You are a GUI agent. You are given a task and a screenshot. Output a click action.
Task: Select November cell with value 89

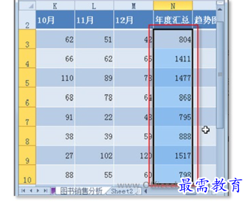pos(94,77)
